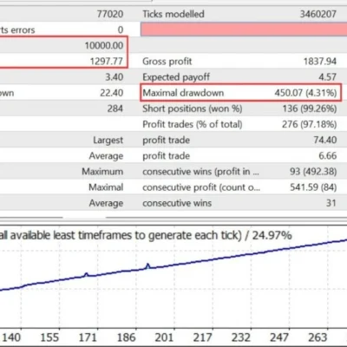Click the value 22.40
347x347 pixels.
(x=112, y=93)
